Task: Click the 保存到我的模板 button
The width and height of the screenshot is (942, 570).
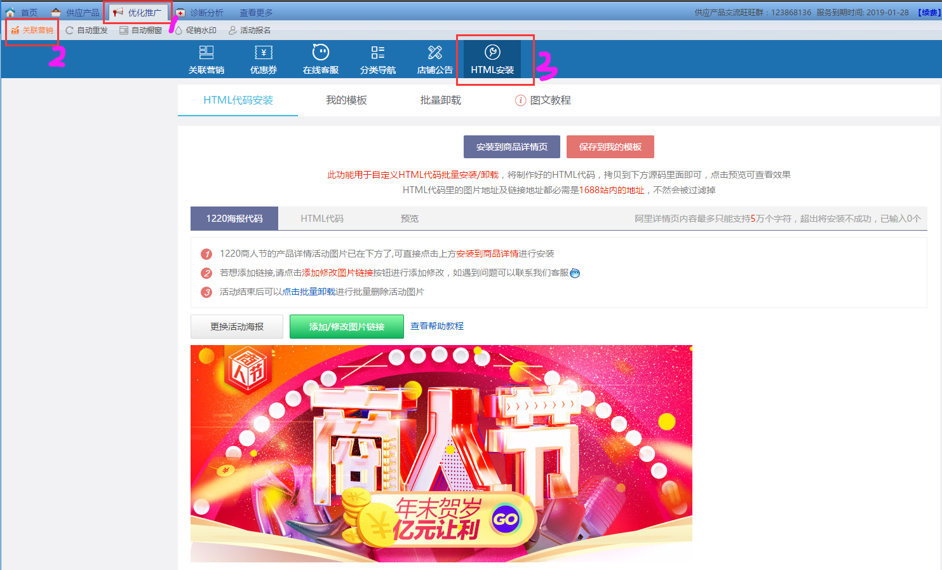Action: point(610,147)
